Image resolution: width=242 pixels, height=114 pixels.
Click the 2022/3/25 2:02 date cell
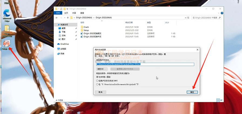pos(132,30)
